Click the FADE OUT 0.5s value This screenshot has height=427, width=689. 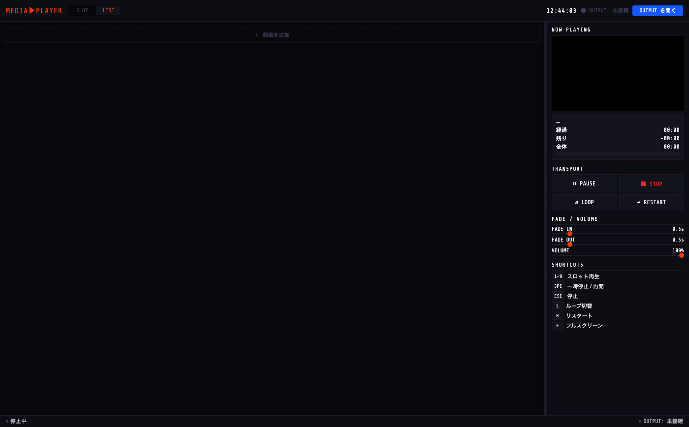pos(678,240)
